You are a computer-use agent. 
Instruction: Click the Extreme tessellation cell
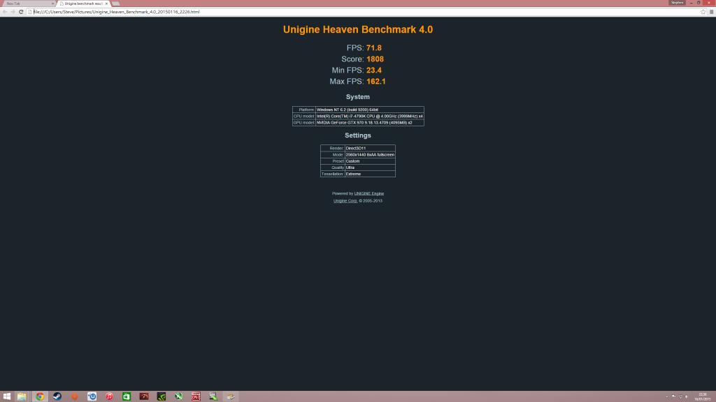[370, 174]
